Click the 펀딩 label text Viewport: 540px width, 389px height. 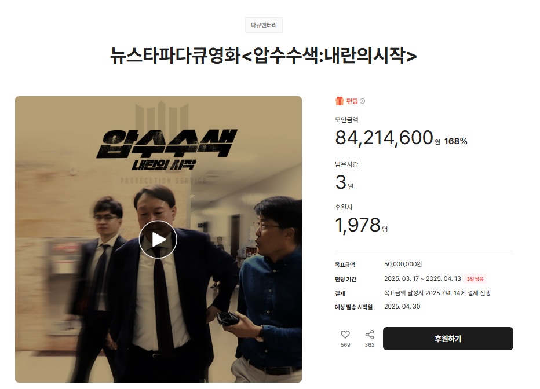352,101
